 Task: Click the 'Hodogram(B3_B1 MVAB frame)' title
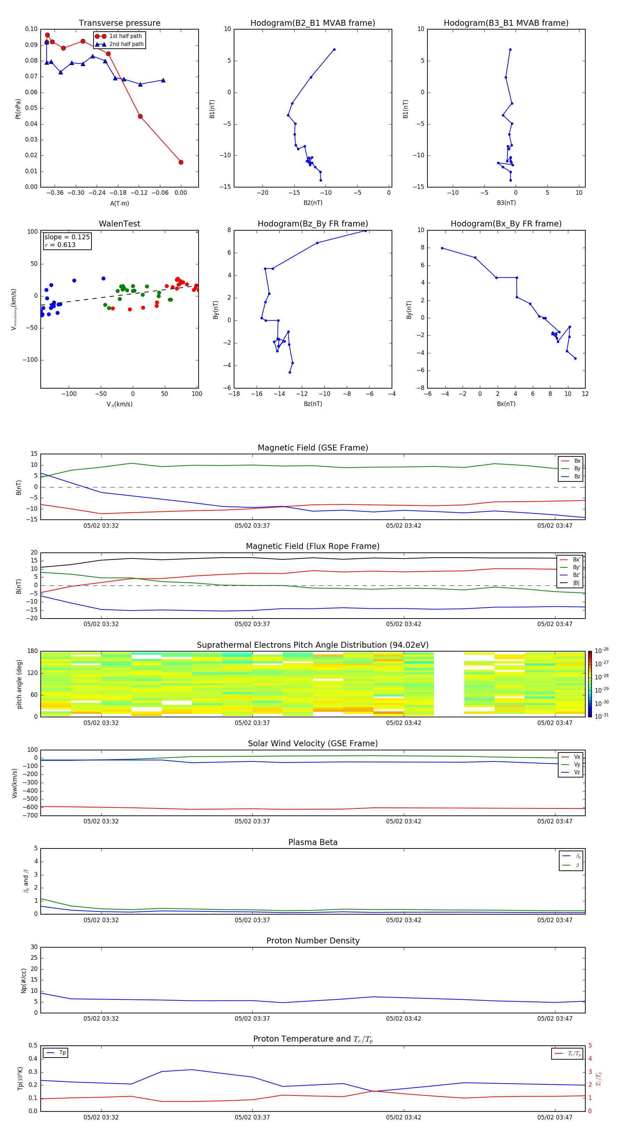(506, 23)
